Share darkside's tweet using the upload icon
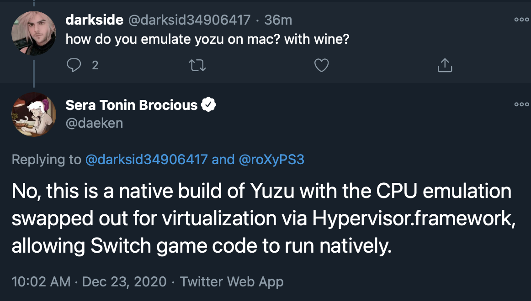 (x=445, y=65)
